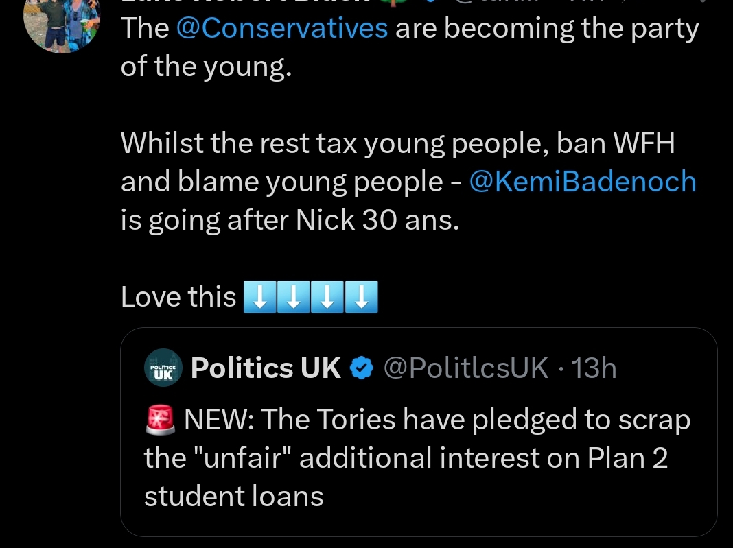Viewport: 733px width, 548px height.
Task: Click the blue verified badge beside Politics UK
Action: (362, 369)
